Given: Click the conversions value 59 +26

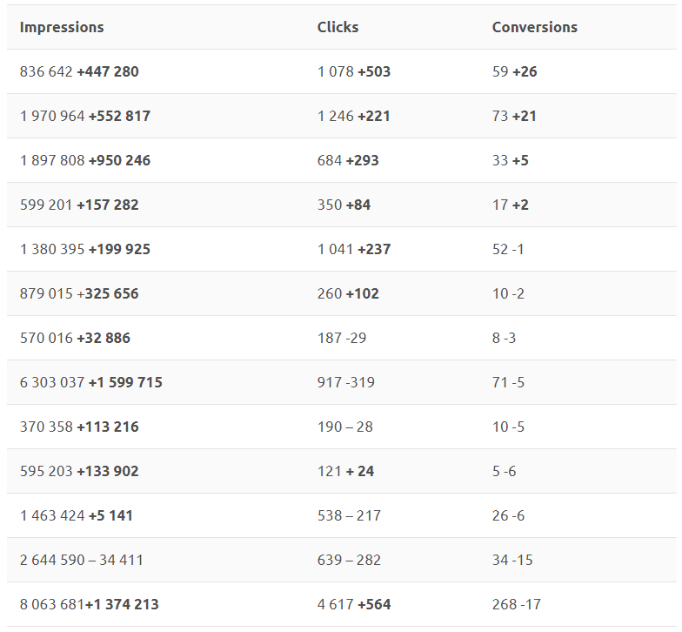Looking at the screenshot, I should click(515, 71).
